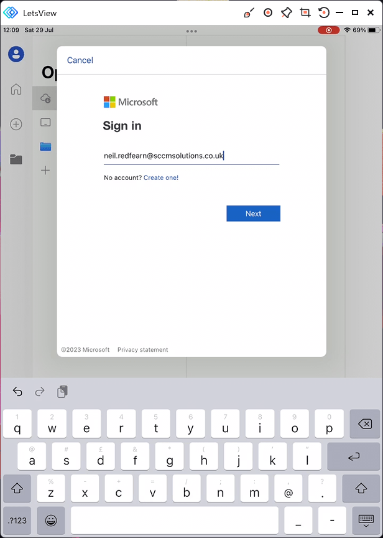The image size is (383, 538).
Task: Cancel the Microsoft sign-in dialog
Action: [80, 60]
